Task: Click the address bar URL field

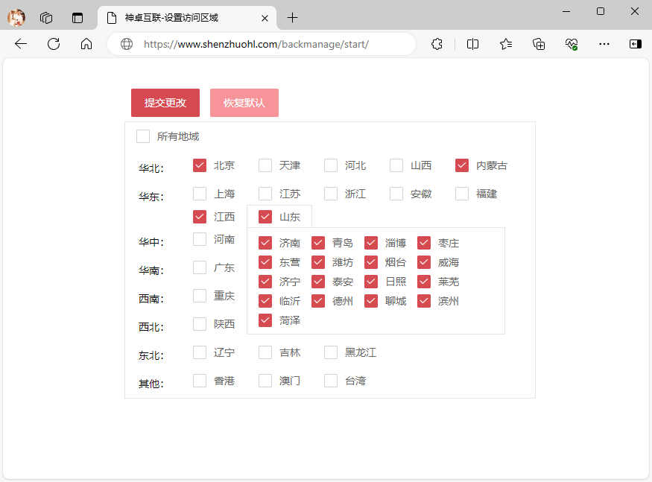Action: pos(261,44)
